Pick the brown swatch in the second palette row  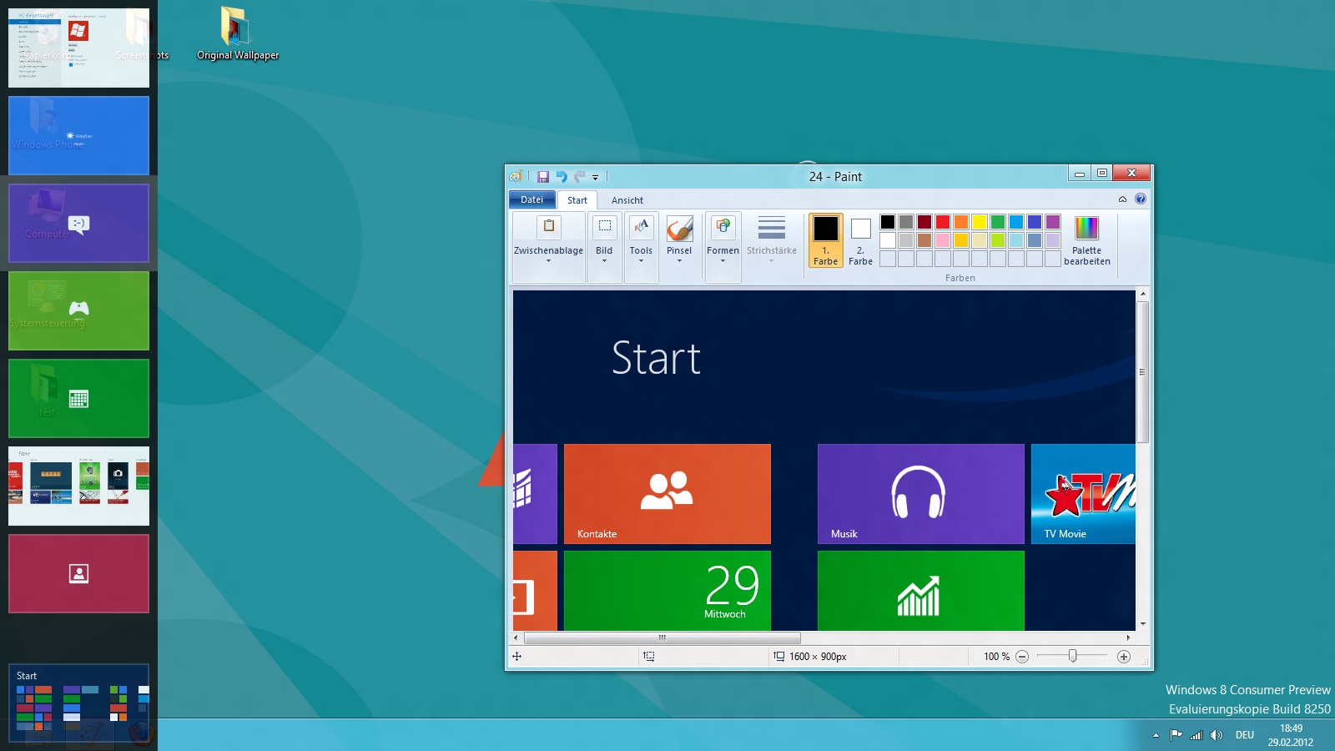[924, 240]
